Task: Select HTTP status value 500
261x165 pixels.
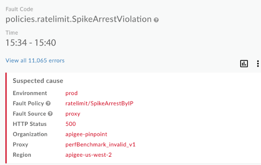Action: coord(70,124)
